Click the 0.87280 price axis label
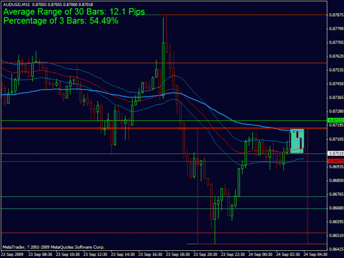Screen dimensions: 344x258 pos(336,111)
